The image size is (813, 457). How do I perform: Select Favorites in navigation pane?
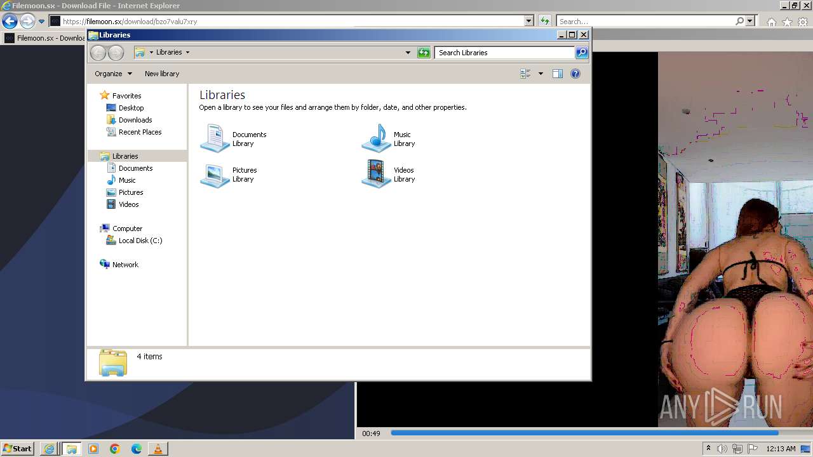coord(126,96)
